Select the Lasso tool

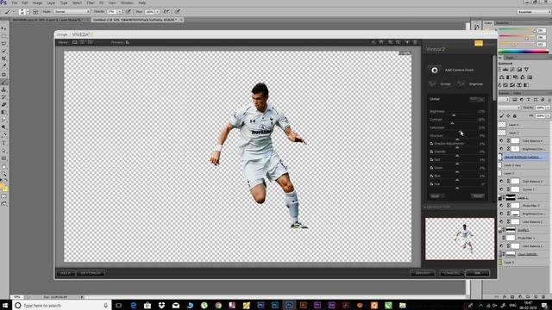pyautogui.click(x=3, y=44)
